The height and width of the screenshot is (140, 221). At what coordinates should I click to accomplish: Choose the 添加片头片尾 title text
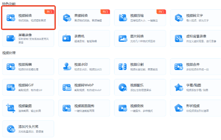pos(28,127)
